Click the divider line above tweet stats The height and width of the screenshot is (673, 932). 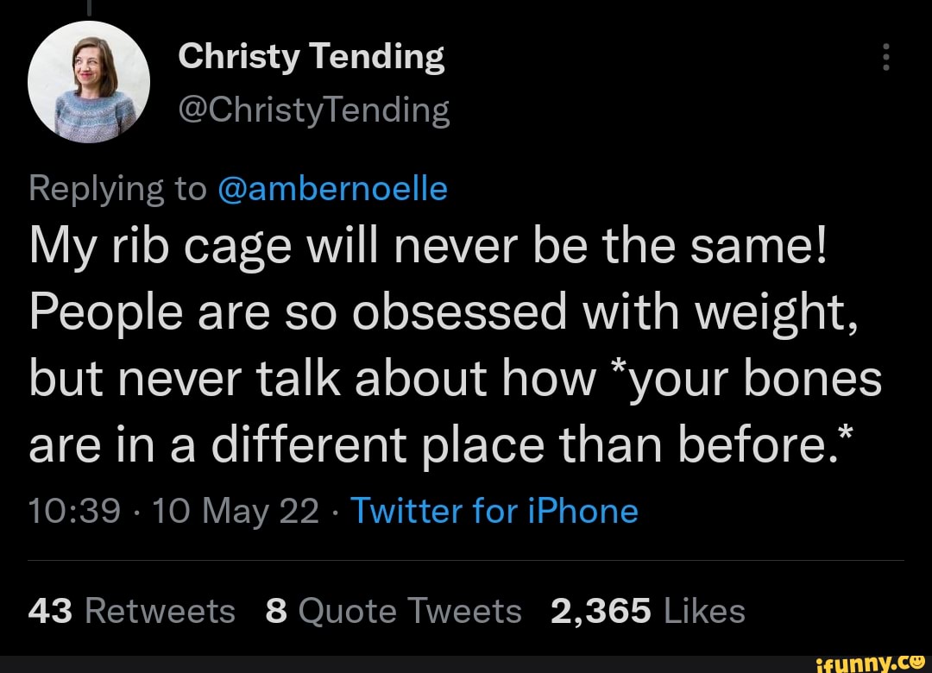click(x=466, y=560)
